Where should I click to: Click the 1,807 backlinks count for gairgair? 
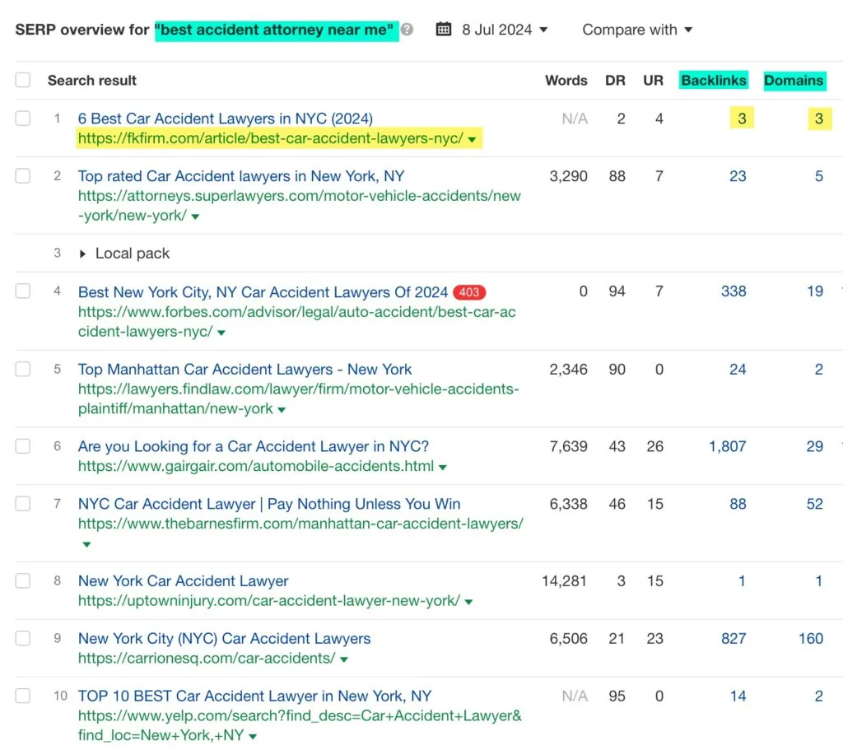pos(727,446)
